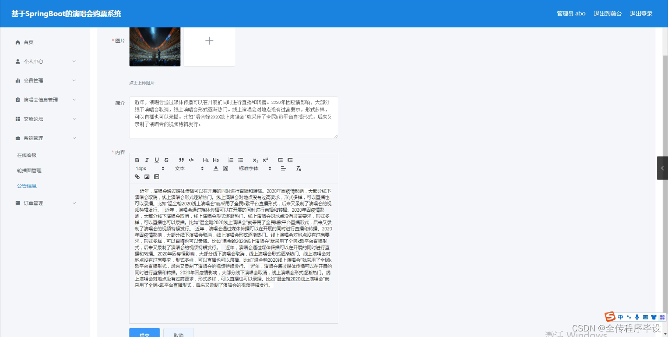Insert an image into the content
This screenshot has width=668, height=337.
click(x=147, y=176)
